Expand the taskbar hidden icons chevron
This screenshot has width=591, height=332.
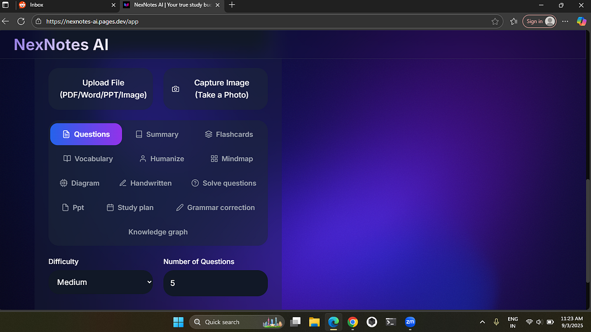point(482,321)
